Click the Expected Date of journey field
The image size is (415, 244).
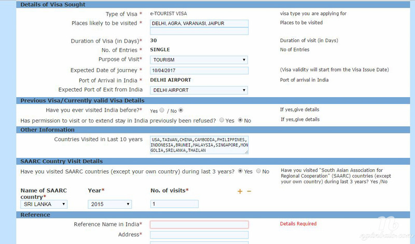(x=199, y=71)
